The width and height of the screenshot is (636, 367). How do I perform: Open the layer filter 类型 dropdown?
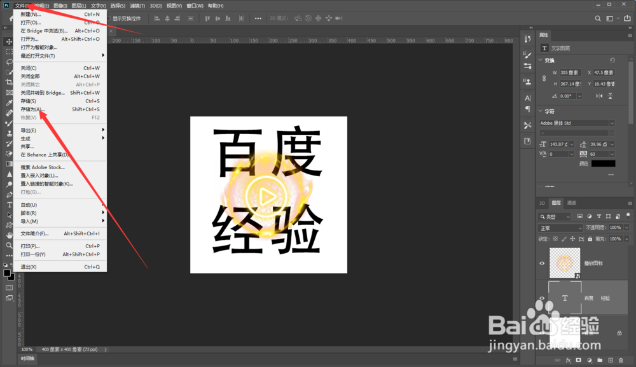pyautogui.click(x=554, y=216)
